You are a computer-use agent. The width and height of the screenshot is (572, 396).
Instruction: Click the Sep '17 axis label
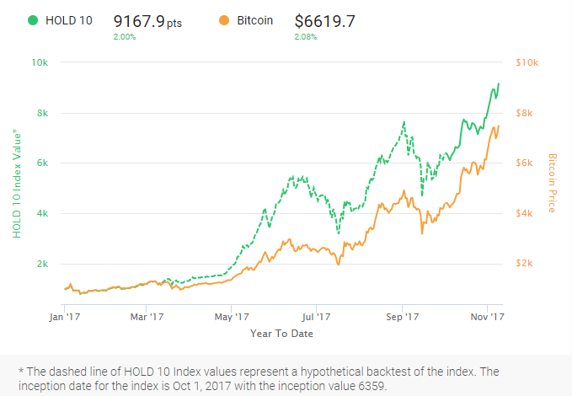pyautogui.click(x=403, y=317)
